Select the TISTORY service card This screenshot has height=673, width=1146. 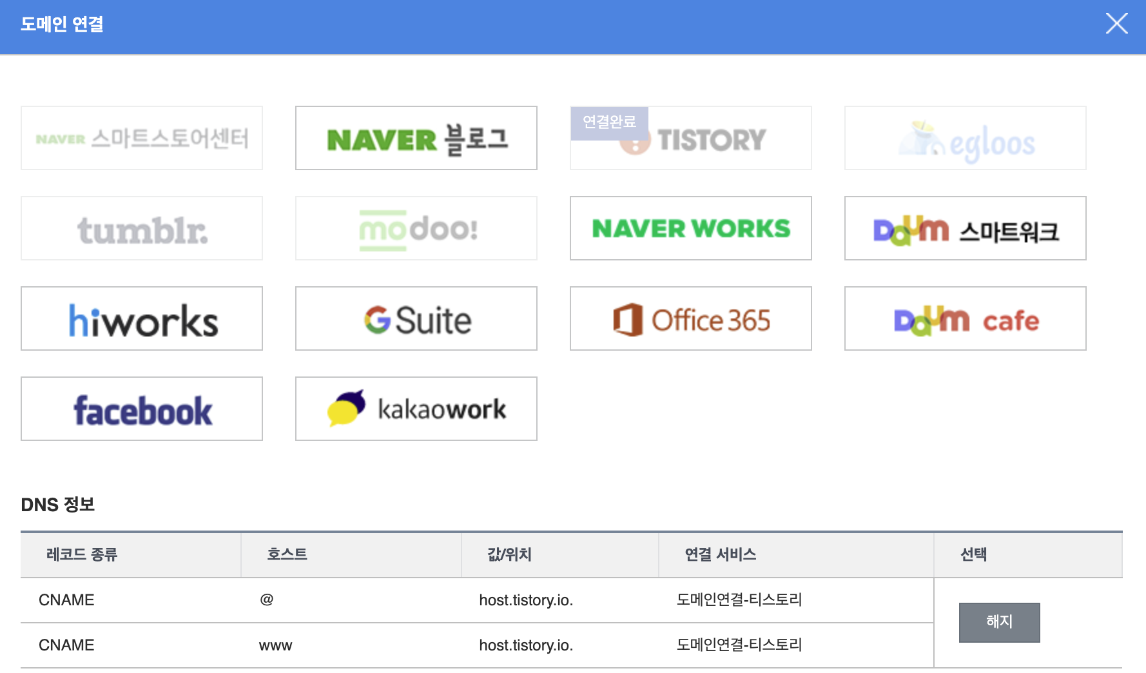(691, 138)
